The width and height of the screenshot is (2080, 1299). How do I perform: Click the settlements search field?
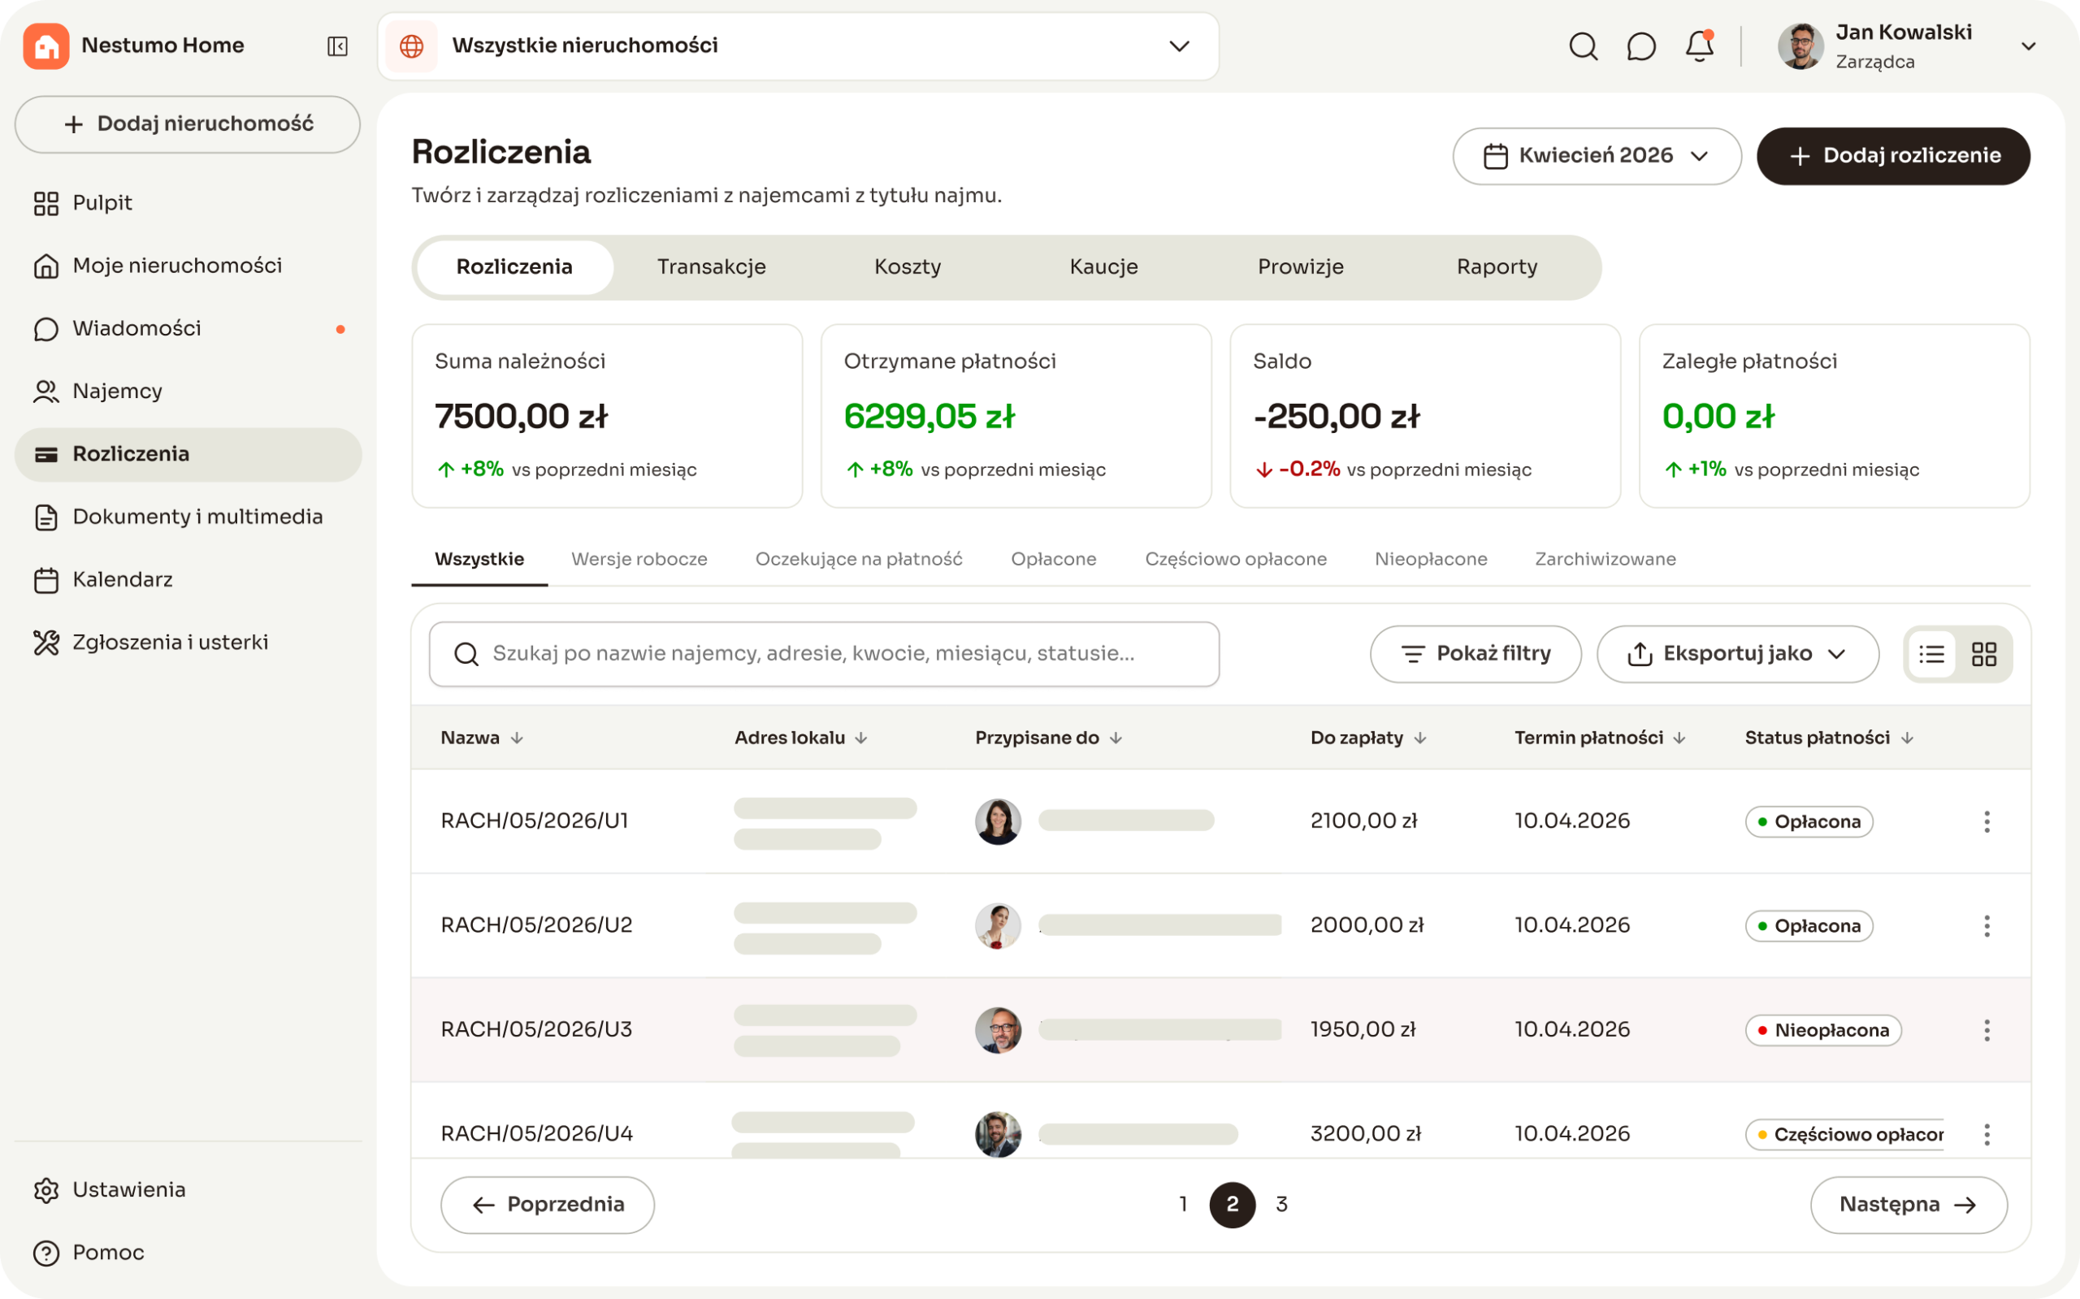824,654
